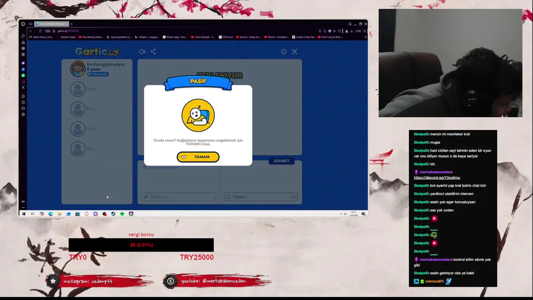Viewport: 533px width, 300px height.
Task: Open the downloads icon in browser toolbar
Action: (351, 31)
